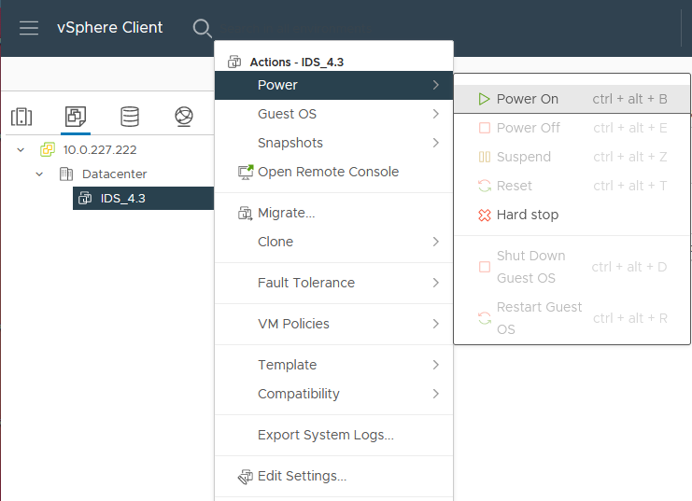
Task: Click the Actions - IDS_4.3 header text
Action: tap(297, 63)
